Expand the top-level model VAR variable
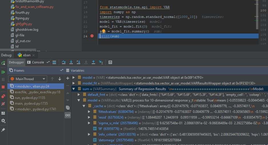Screen dimensions: 268x145 [x=74, y=78]
